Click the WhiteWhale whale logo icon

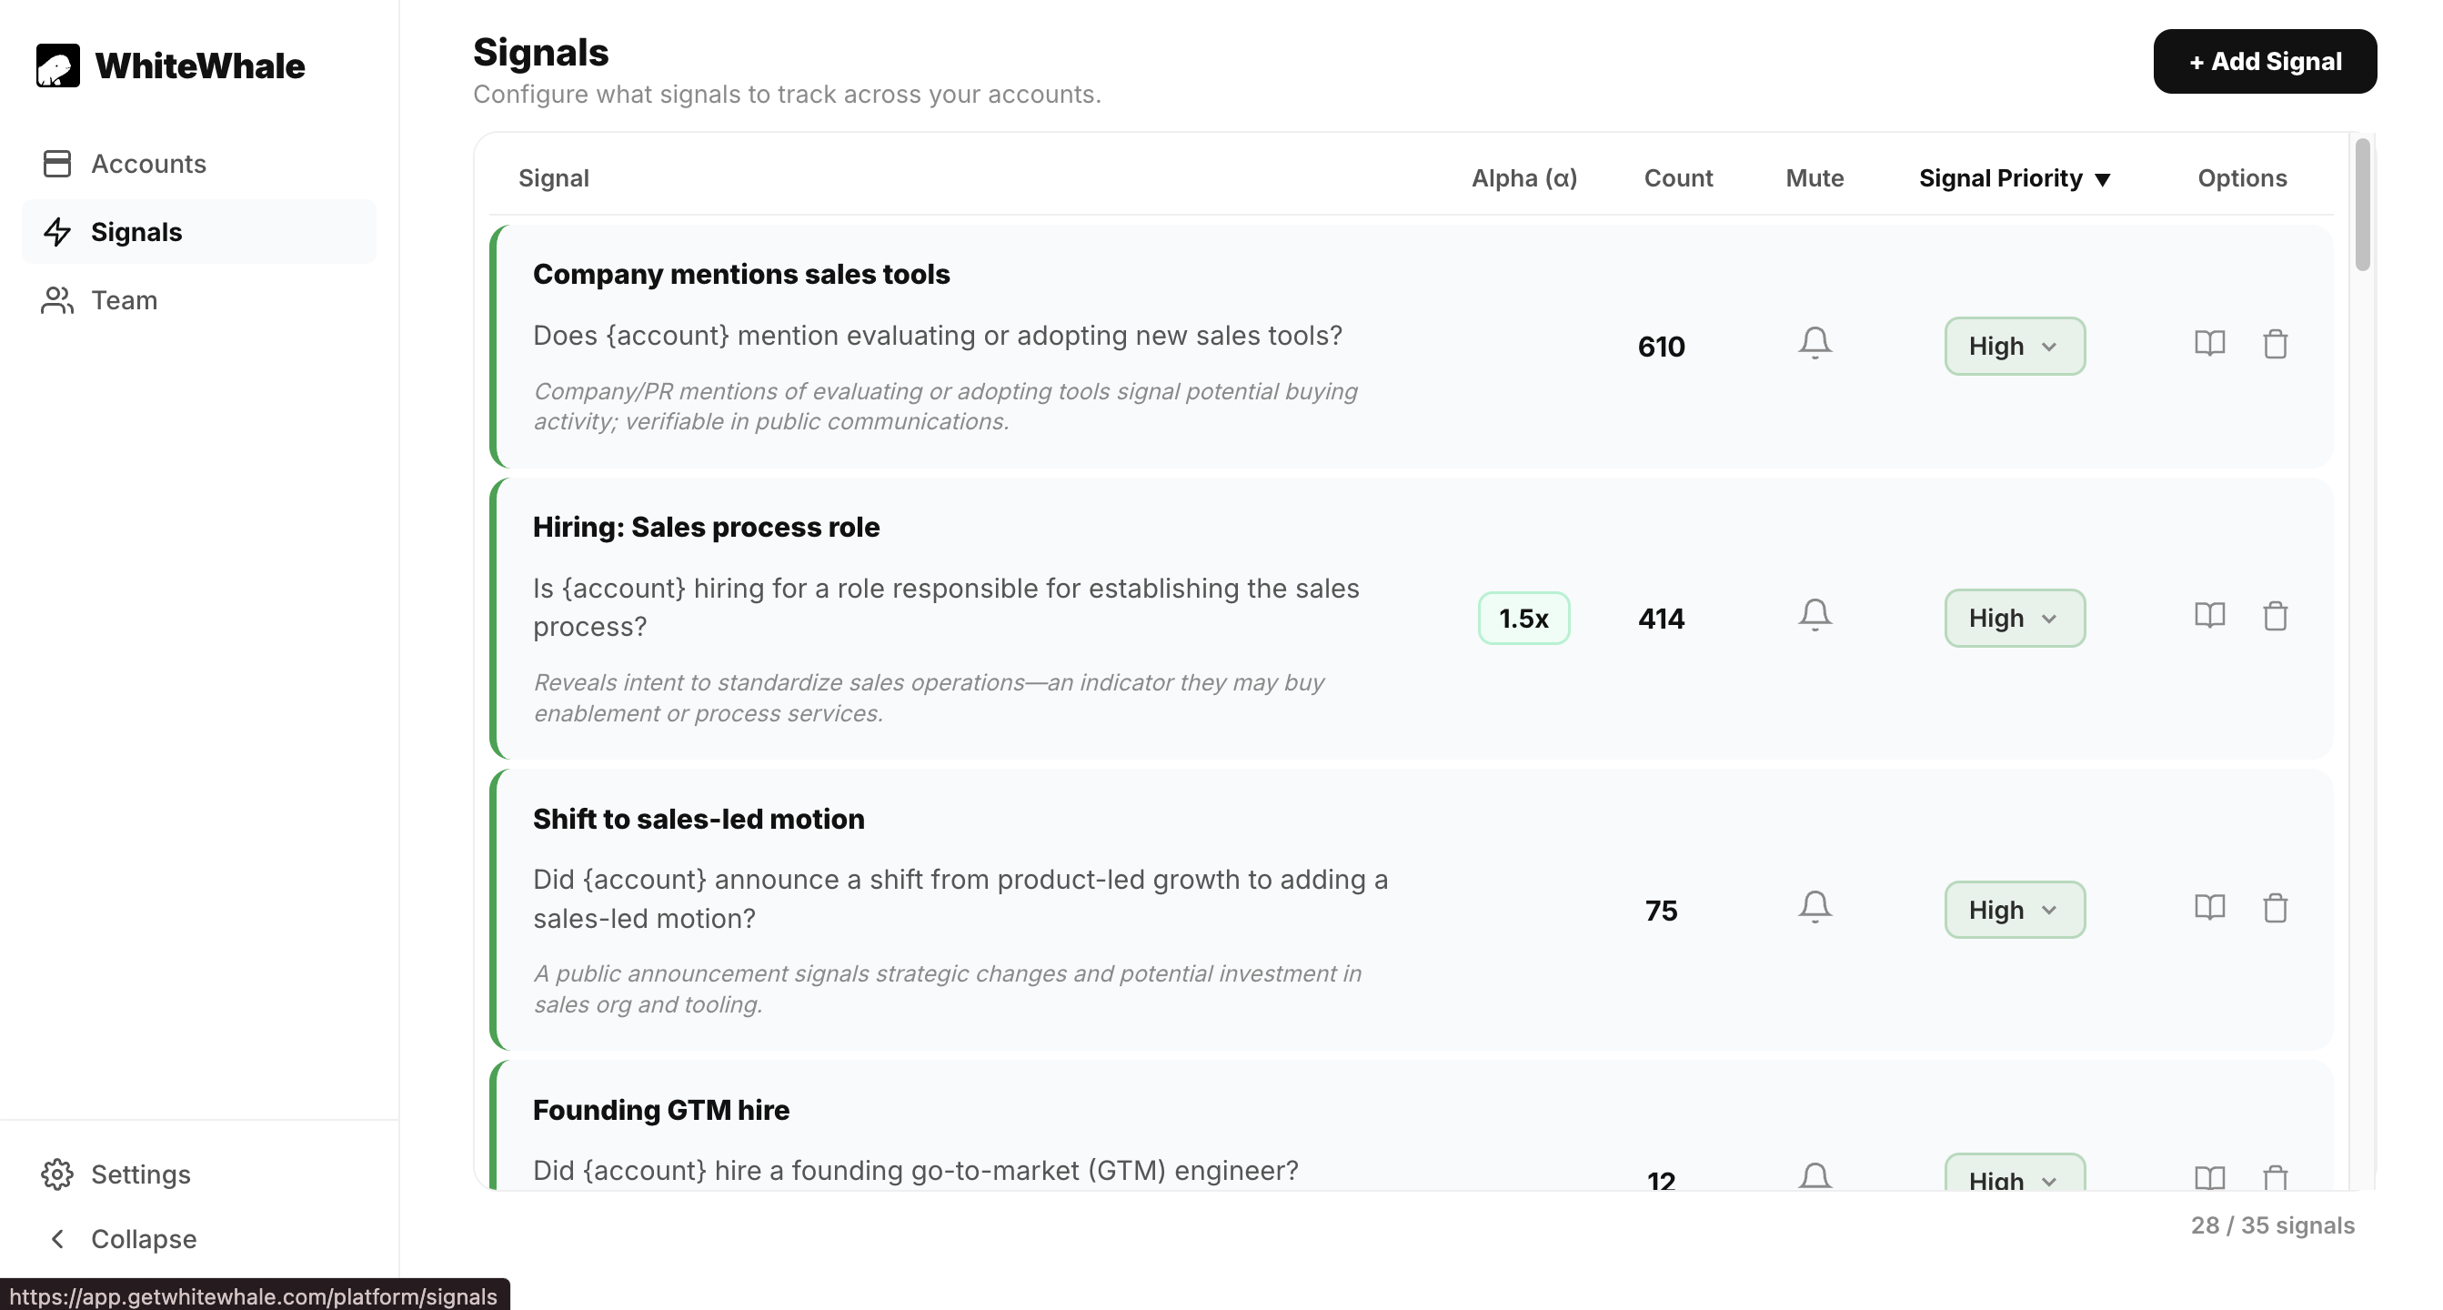58,65
